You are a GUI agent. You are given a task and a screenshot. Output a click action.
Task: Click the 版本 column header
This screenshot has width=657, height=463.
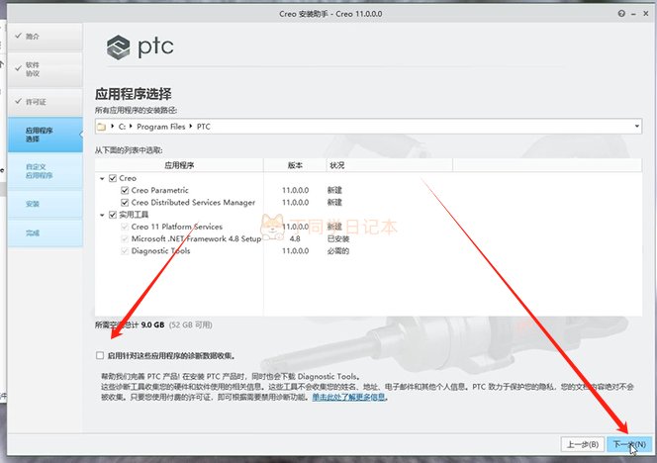(295, 165)
